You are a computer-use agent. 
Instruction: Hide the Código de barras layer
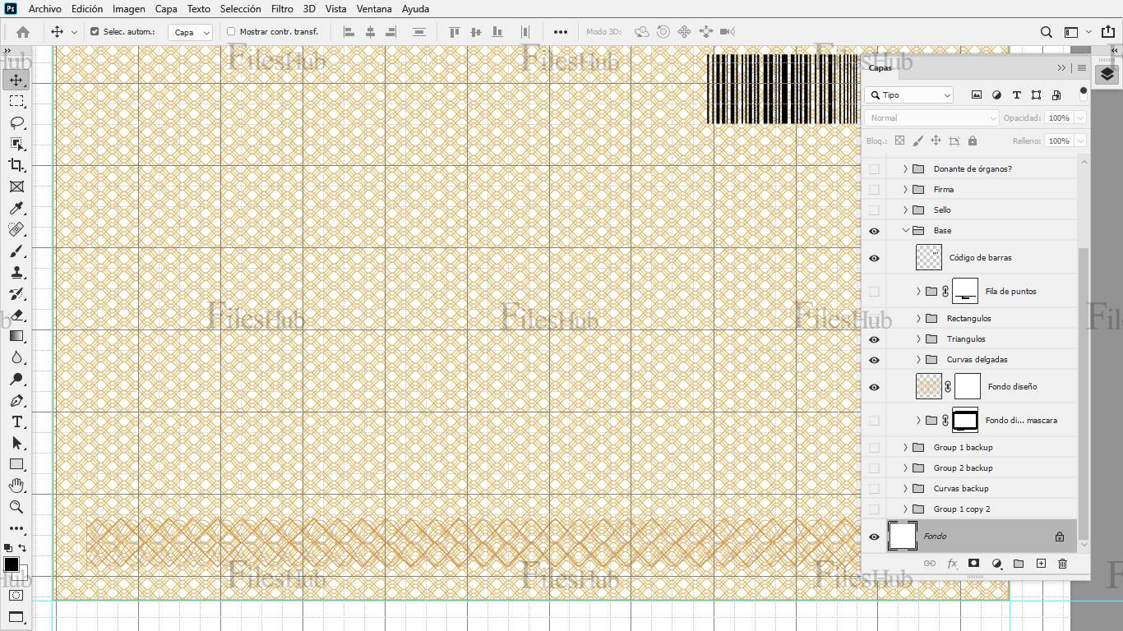pos(874,258)
